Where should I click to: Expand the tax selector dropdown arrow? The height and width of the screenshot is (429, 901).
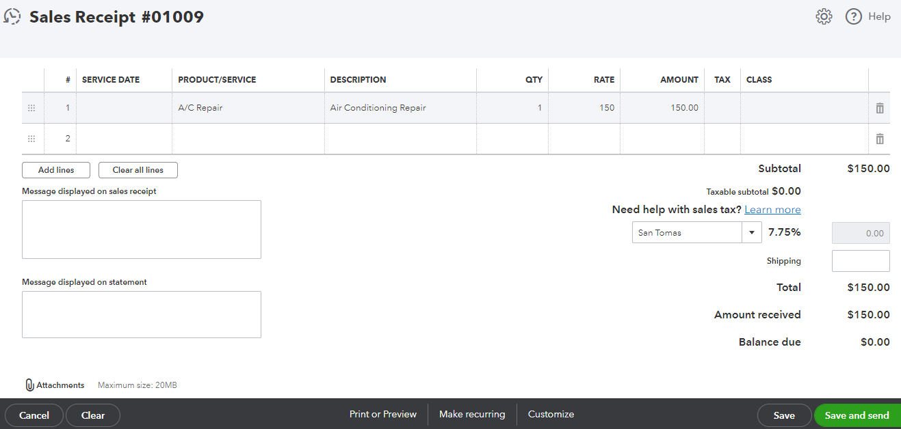(x=750, y=232)
